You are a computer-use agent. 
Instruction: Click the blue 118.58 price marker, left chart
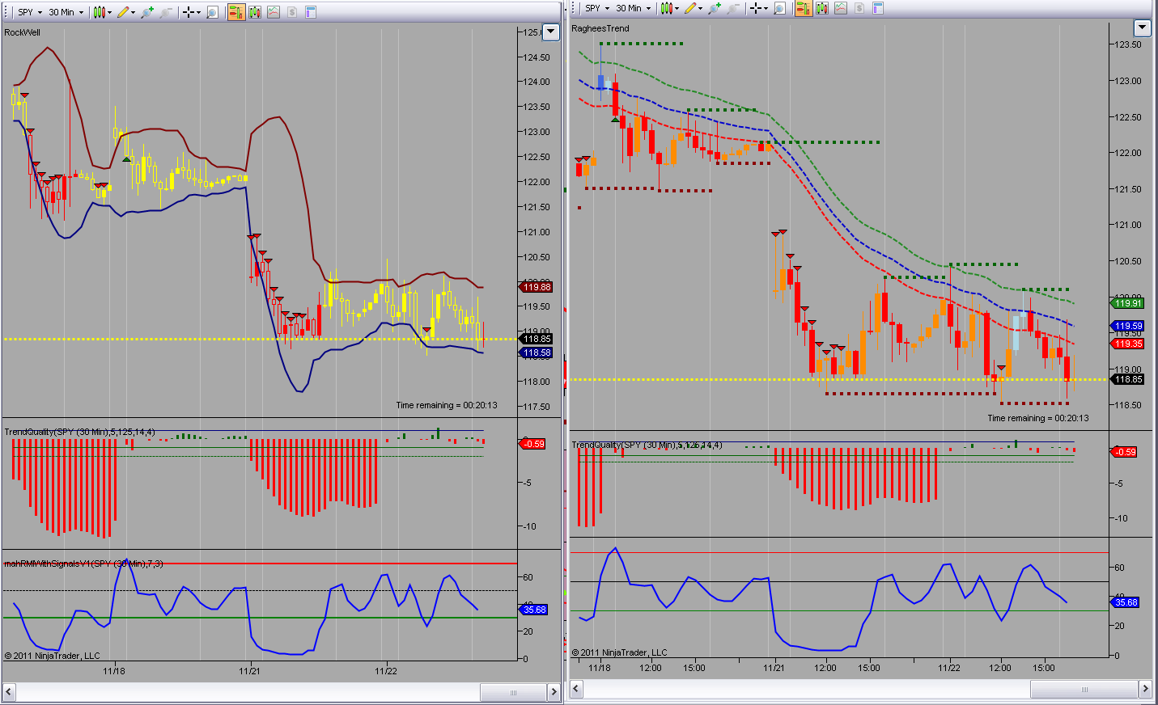pyautogui.click(x=536, y=352)
